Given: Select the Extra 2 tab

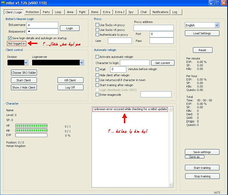Looking at the screenshot, I should click(x=120, y=12).
